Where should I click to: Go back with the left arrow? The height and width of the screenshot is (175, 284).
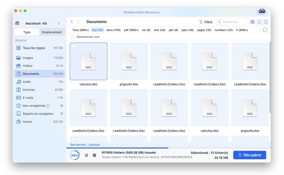tap(72, 22)
